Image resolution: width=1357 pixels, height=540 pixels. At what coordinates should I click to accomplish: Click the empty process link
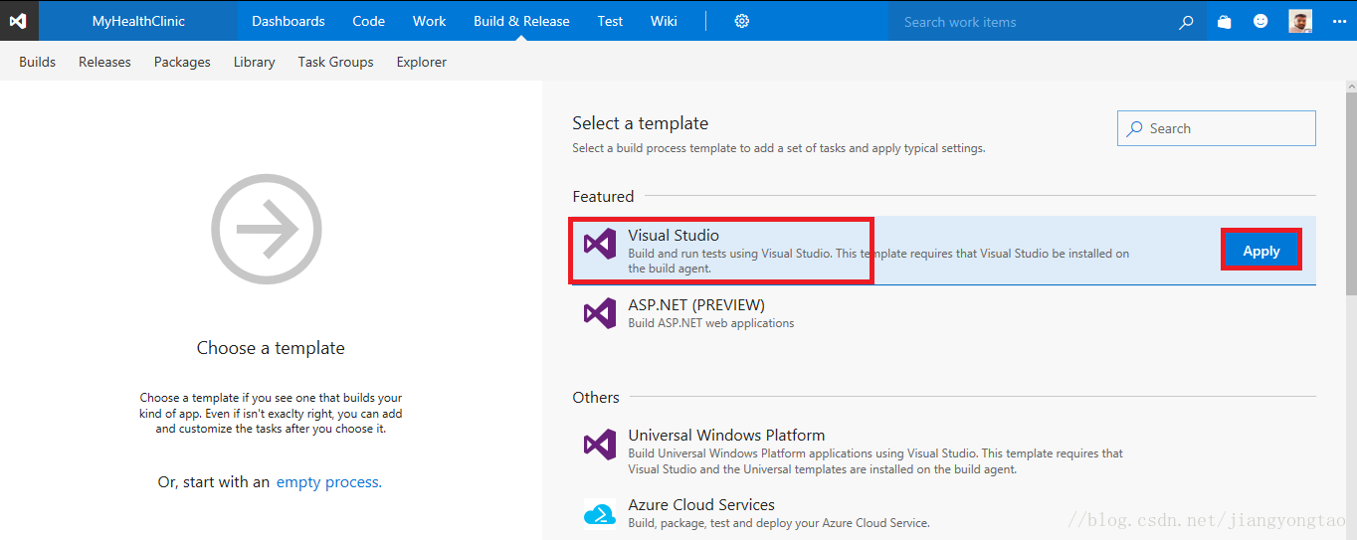tap(328, 481)
